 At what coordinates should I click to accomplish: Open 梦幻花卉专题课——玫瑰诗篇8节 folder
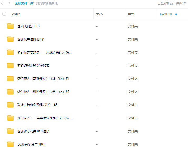coord(44,53)
